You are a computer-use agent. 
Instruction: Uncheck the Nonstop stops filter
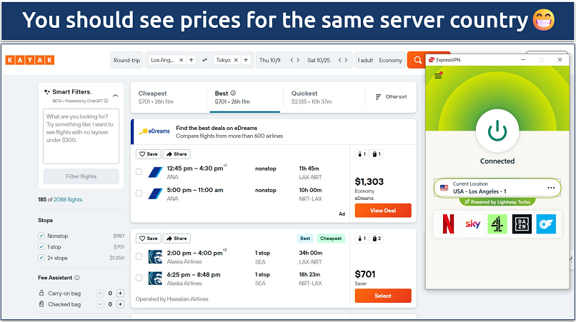[41, 236]
